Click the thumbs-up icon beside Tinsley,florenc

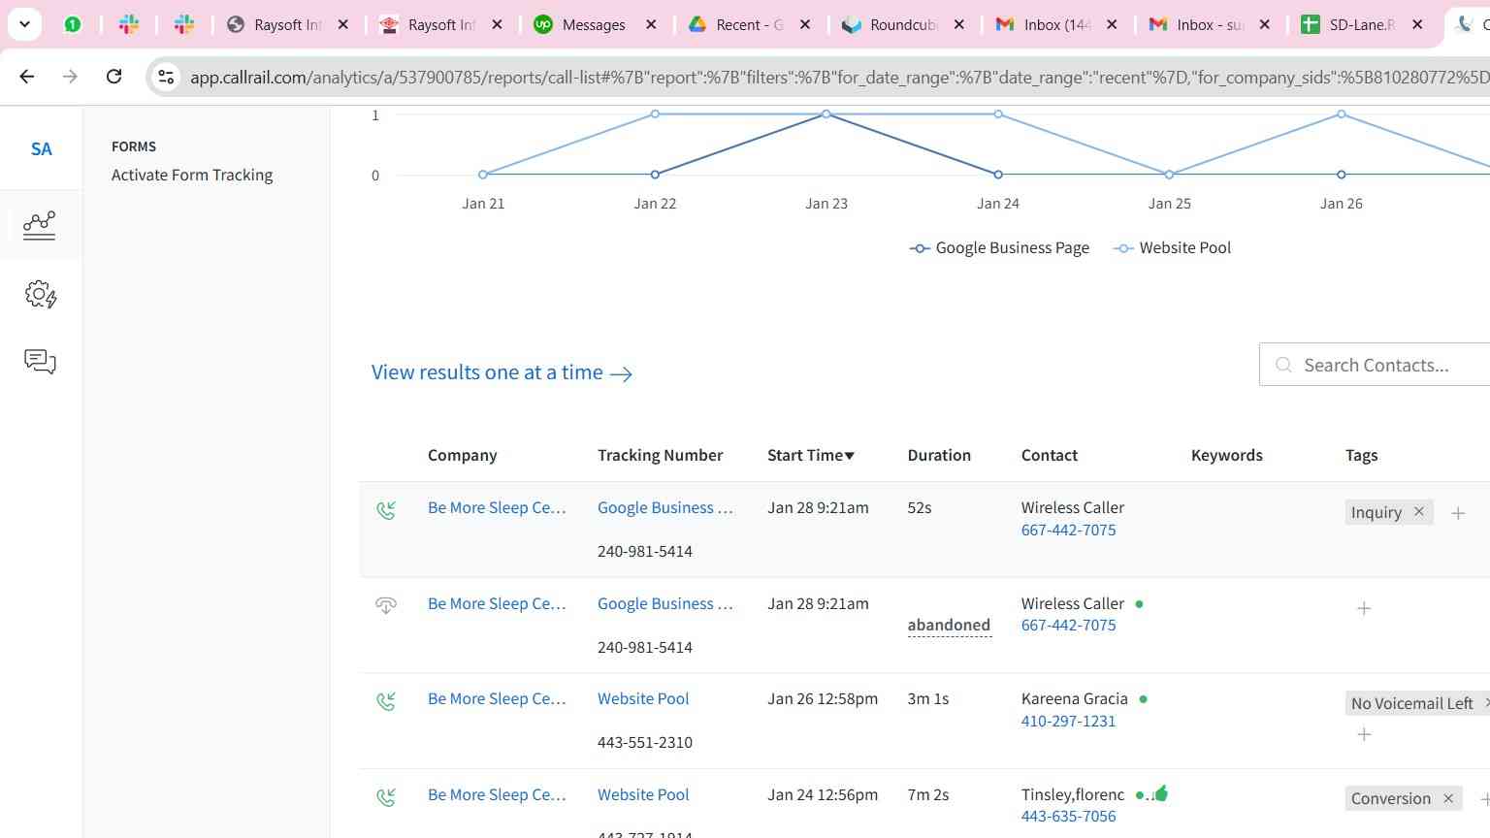tap(1161, 793)
